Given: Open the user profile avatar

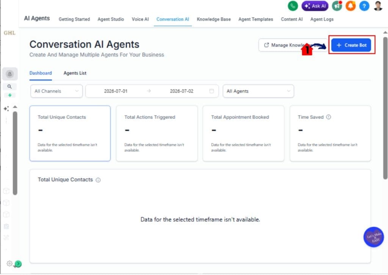Looking at the screenshot, I should tap(378, 6).
